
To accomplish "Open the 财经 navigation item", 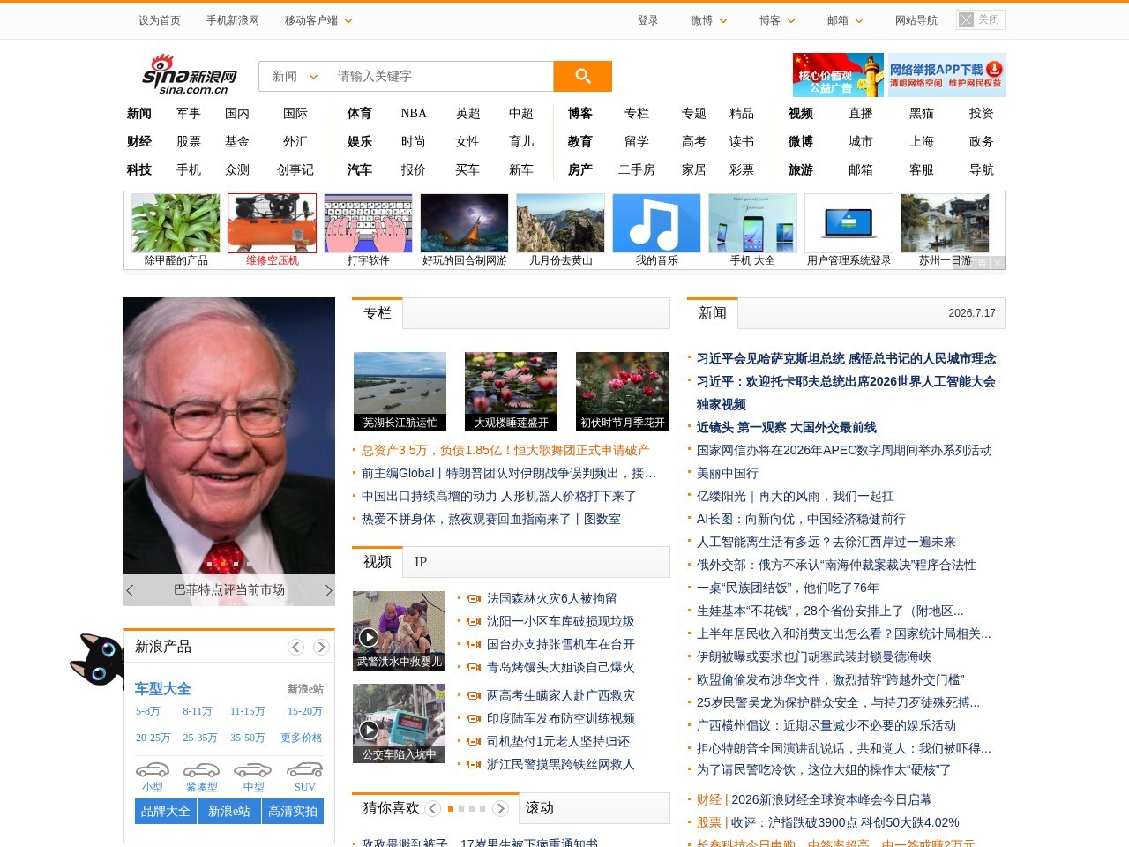I will point(139,142).
